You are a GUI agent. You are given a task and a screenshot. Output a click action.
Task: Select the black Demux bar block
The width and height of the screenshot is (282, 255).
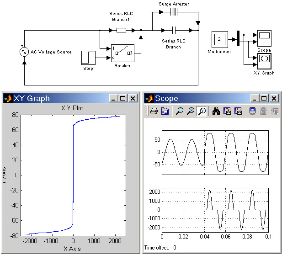(x=238, y=38)
